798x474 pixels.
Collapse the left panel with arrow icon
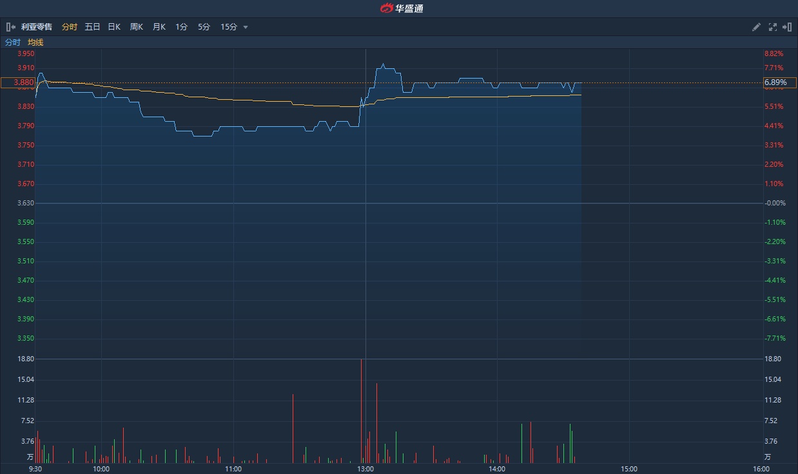10,27
